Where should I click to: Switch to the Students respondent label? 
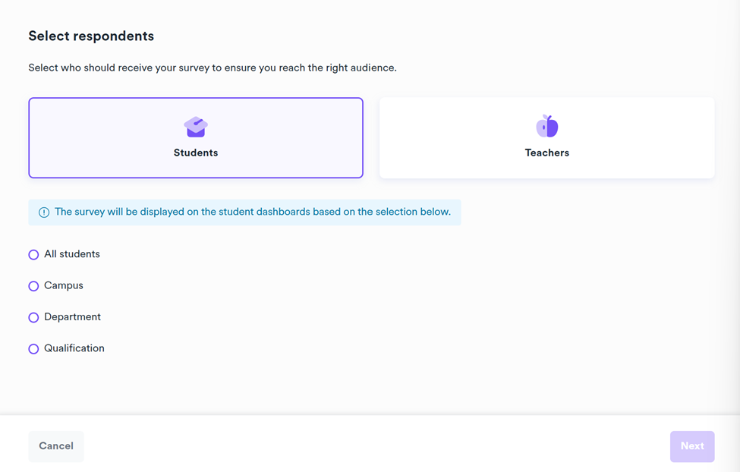coord(196,153)
